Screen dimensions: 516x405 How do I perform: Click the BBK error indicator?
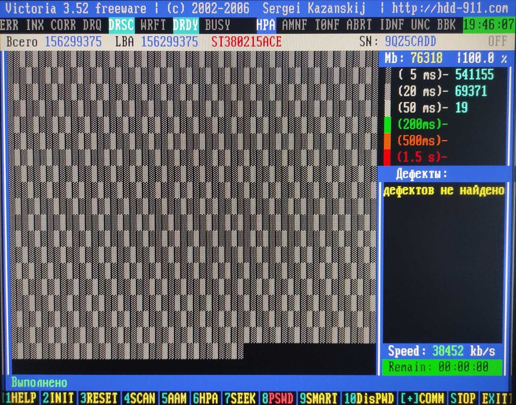(447, 25)
